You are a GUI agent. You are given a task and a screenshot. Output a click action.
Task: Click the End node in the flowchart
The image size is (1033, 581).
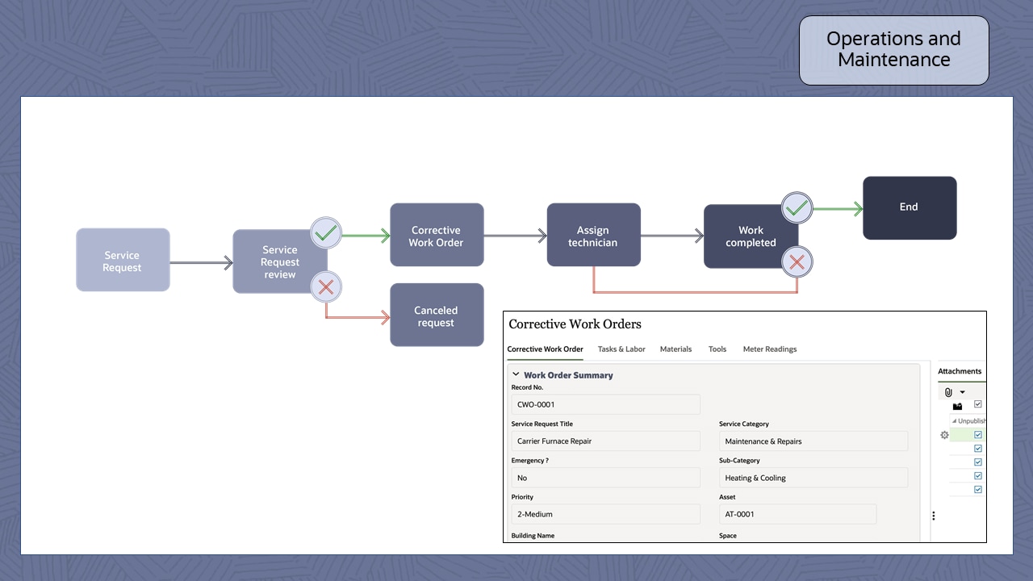910,207
